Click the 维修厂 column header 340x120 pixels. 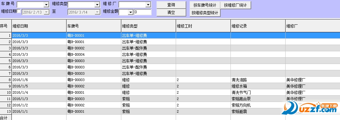313,26
